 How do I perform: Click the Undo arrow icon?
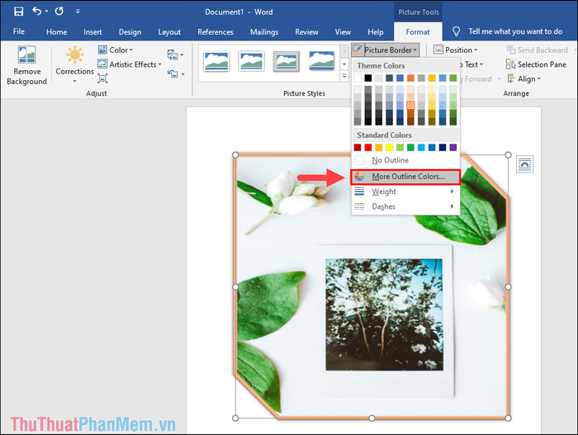tap(38, 12)
